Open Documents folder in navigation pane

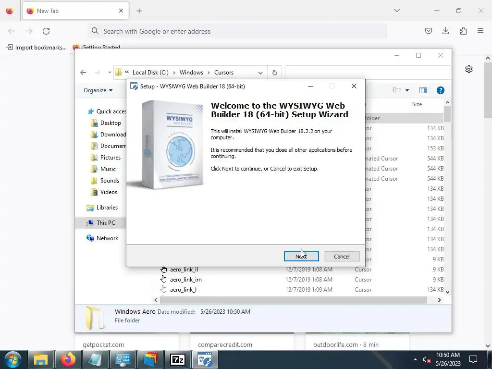(x=108, y=146)
